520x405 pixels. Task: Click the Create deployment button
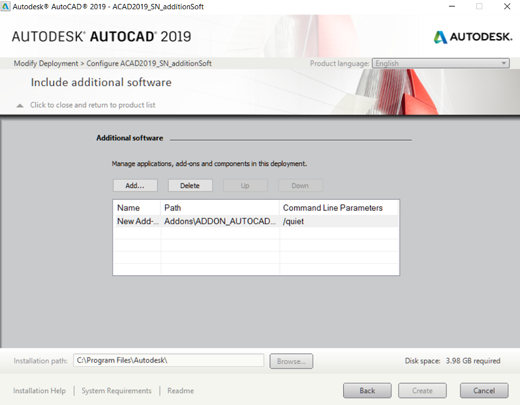point(422,391)
